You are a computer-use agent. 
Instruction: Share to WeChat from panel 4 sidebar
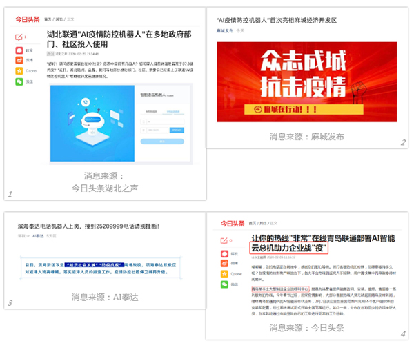tap(224, 284)
